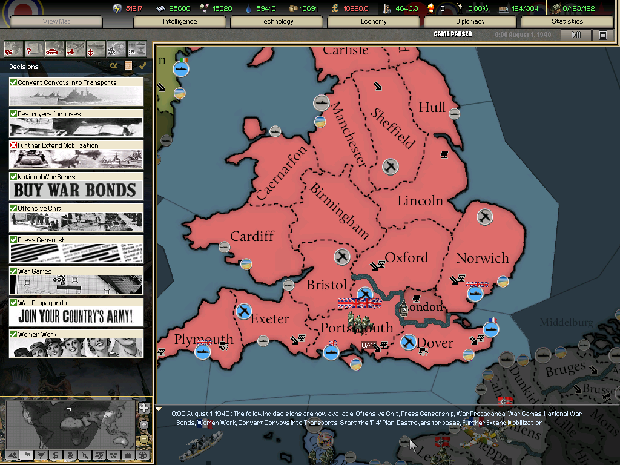Screen dimensions: 620x465
Task: Select the Plymouth naval base icon
Action: [203, 352]
